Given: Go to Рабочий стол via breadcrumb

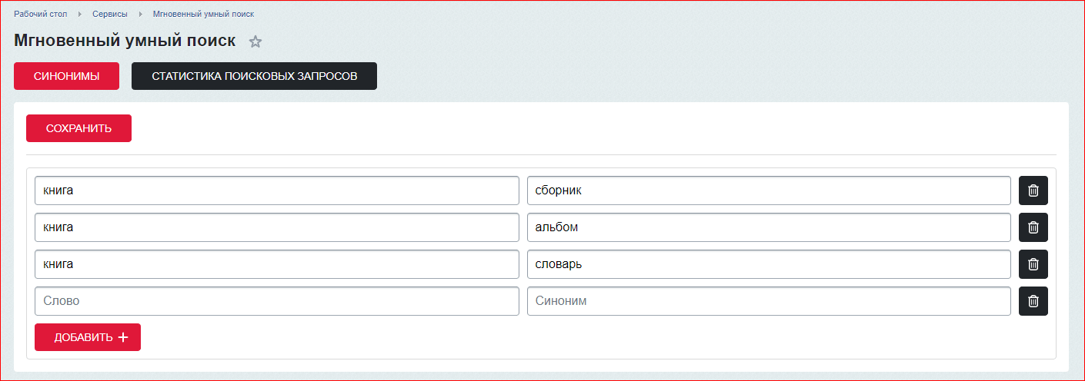Looking at the screenshot, I should (41, 14).
